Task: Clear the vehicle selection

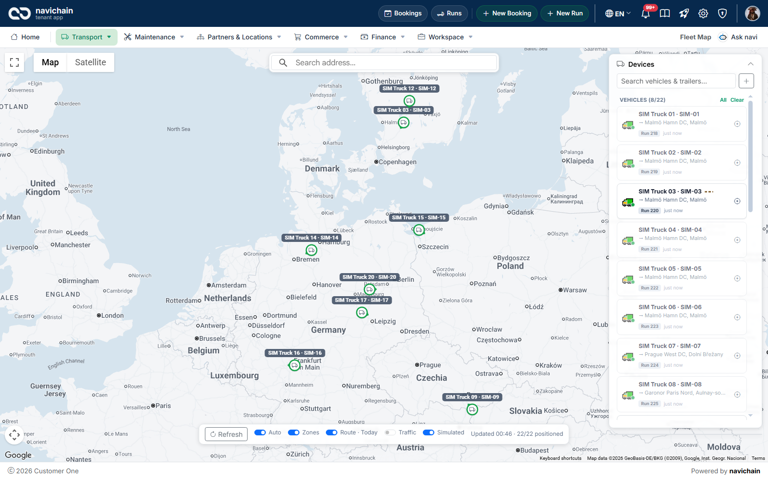Action: pos(737,100)
